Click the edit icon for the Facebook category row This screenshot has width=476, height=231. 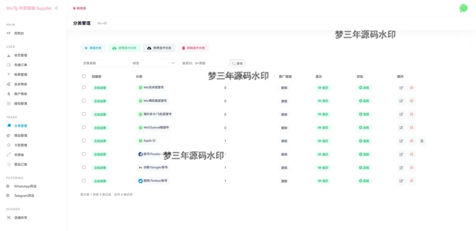[401, 154]
